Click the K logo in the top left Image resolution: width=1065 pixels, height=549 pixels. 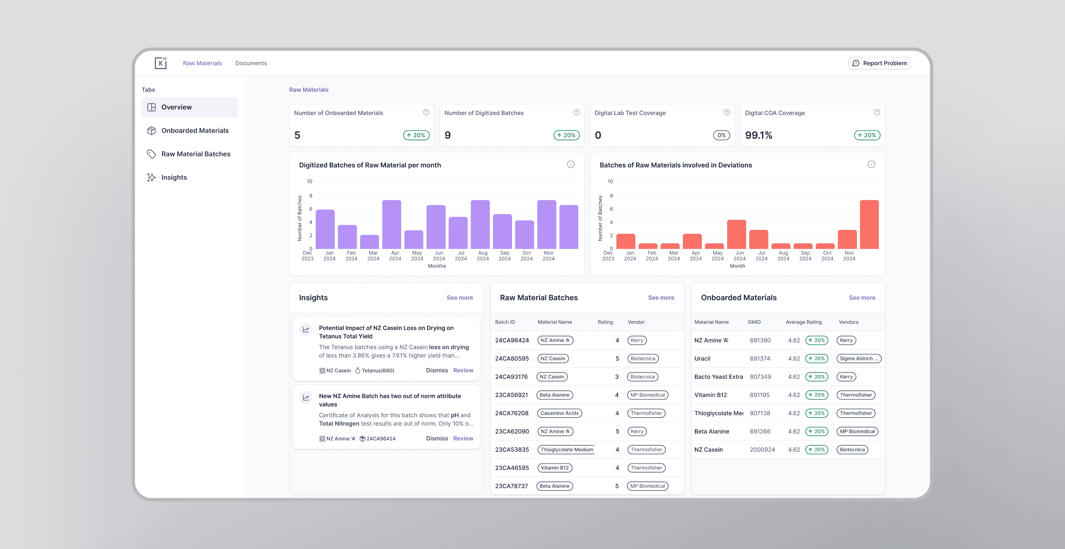coord(161,63)
